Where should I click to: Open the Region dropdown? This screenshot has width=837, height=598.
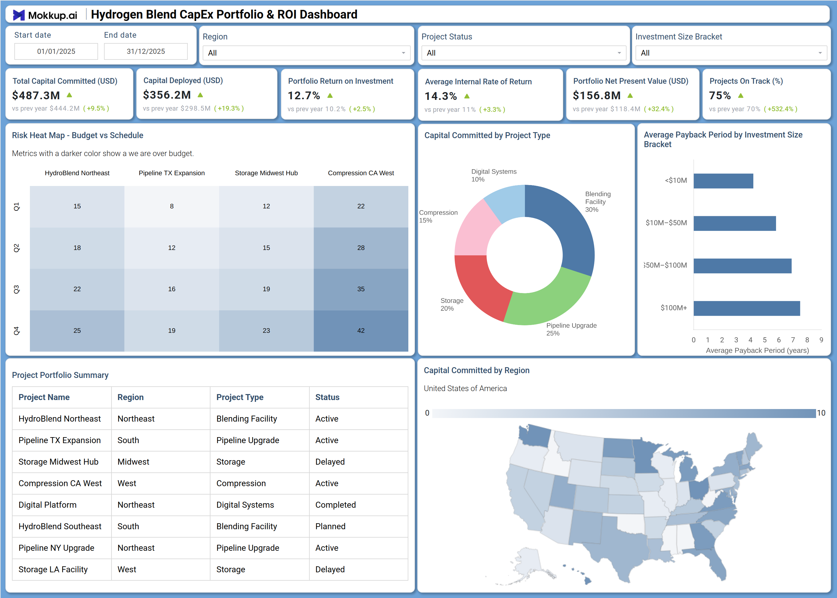click(306, 53)
